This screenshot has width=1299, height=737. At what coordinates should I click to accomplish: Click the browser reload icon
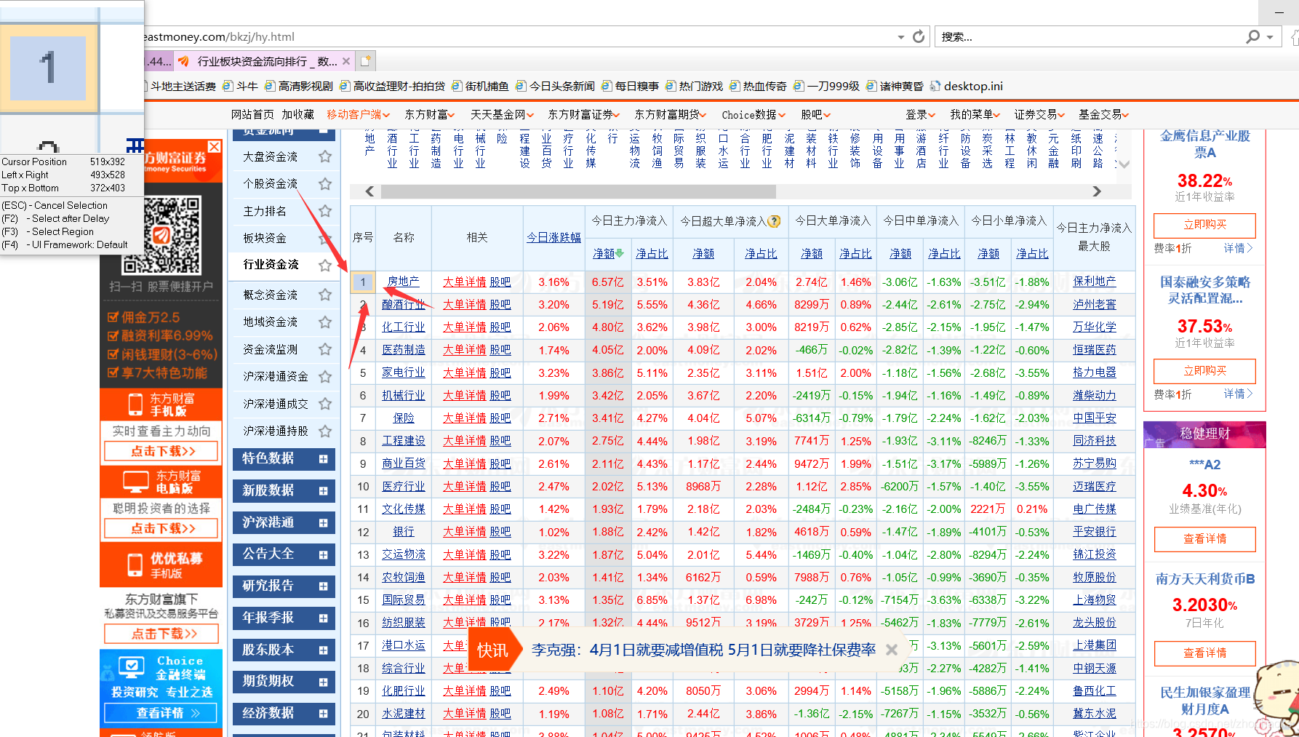click(919, 36)
